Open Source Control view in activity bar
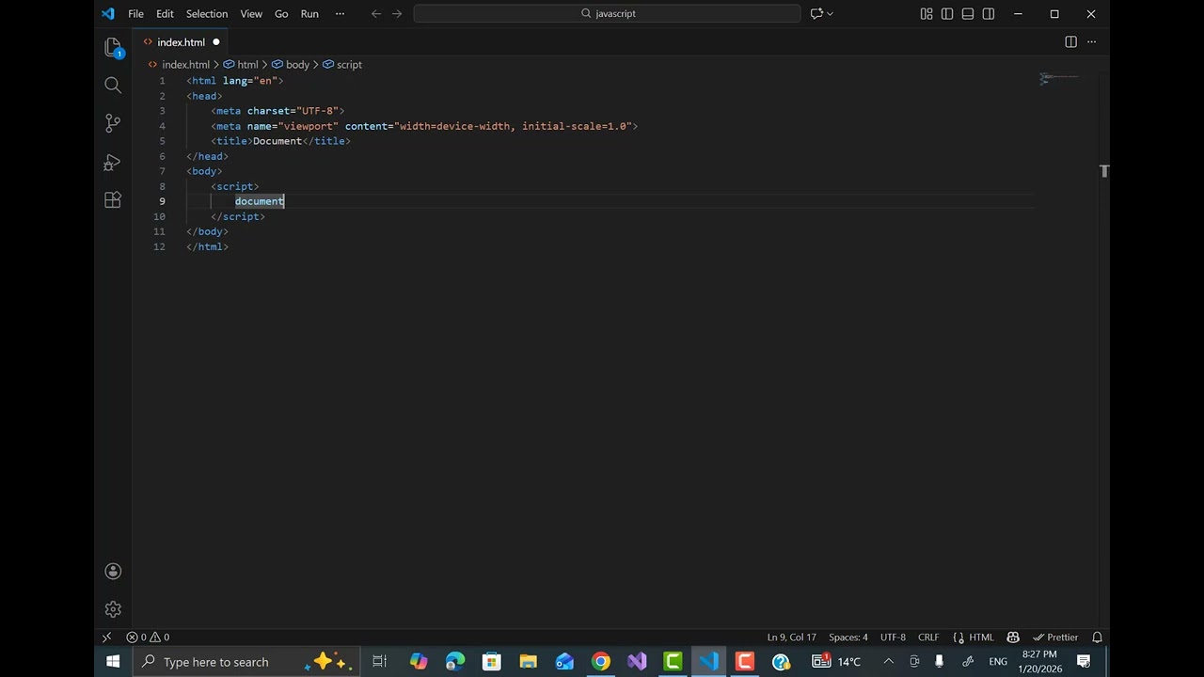The height and width of the screenshot is (677, 1204). point(113,123)
